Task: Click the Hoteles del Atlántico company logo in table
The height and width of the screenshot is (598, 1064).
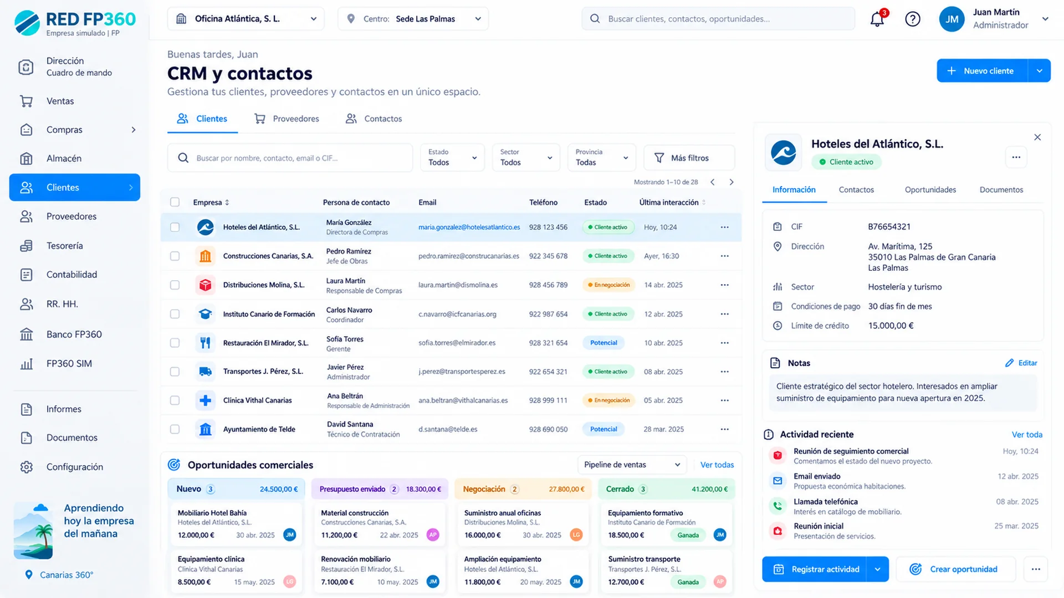Action: click(x=205, y=227)
